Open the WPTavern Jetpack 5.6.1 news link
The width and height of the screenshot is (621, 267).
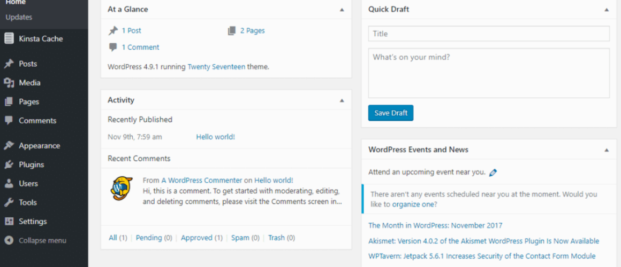(482, 256)
